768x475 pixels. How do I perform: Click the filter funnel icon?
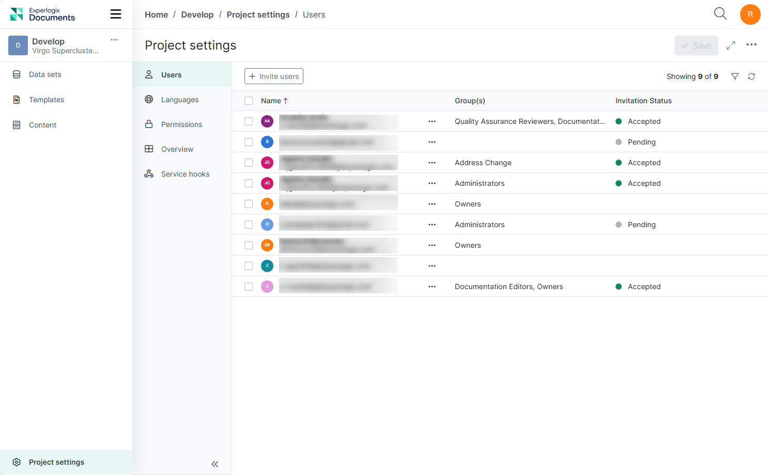(x=734, y=76)
